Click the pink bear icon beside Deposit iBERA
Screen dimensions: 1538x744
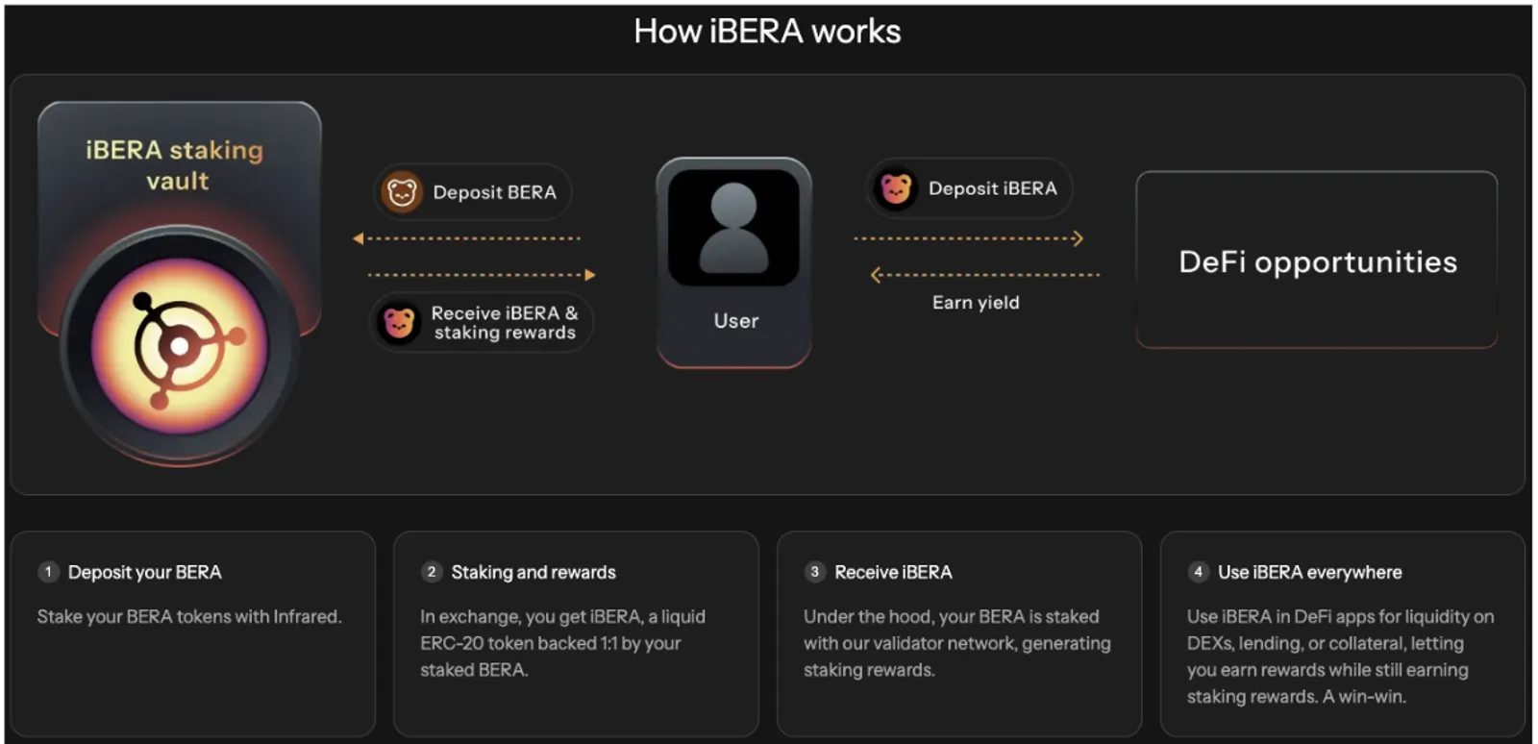(x=895, y=188)
